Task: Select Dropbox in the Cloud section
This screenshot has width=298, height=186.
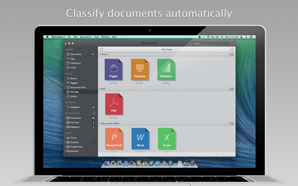Action: coord(80,142)
